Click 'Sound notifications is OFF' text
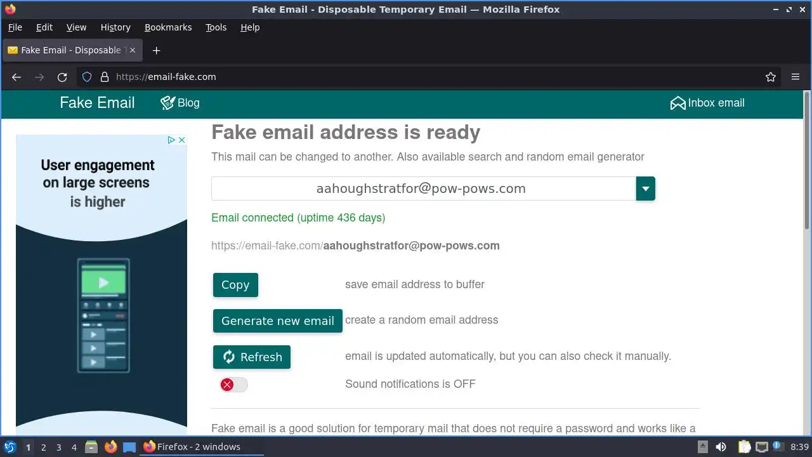 coord(410,384)
